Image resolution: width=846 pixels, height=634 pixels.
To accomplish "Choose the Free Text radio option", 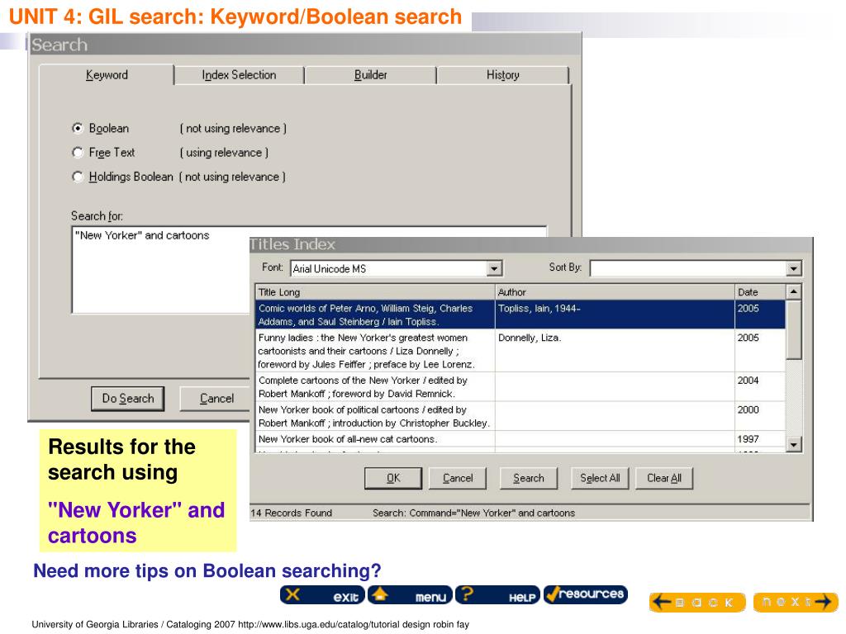I will (78, 153).
